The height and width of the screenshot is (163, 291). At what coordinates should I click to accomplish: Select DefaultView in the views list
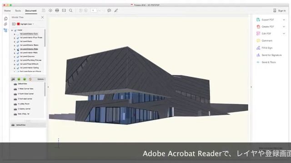tap(22, 84)
